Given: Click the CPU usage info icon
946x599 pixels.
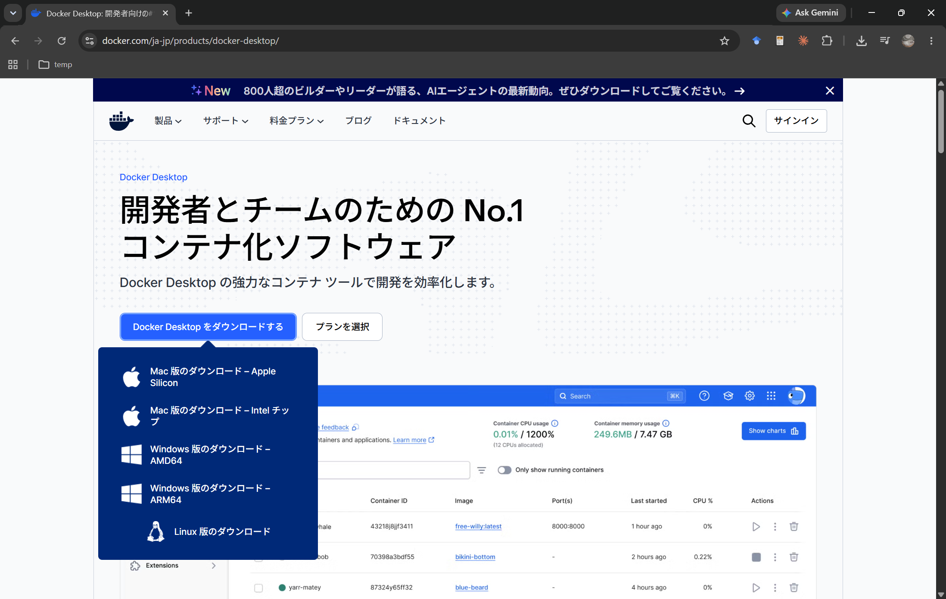Looking at the screenshot, I should (555, 423).
